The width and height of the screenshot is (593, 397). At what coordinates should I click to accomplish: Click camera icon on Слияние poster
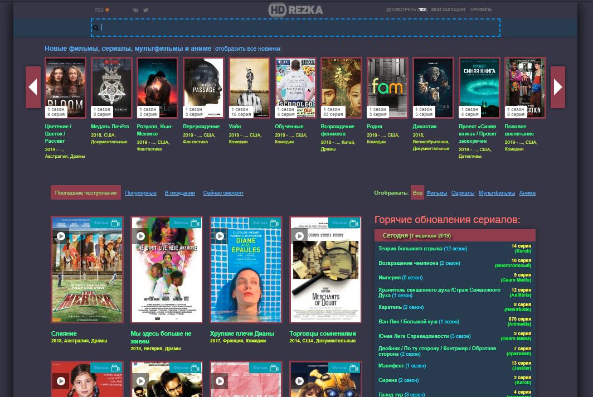115,223
